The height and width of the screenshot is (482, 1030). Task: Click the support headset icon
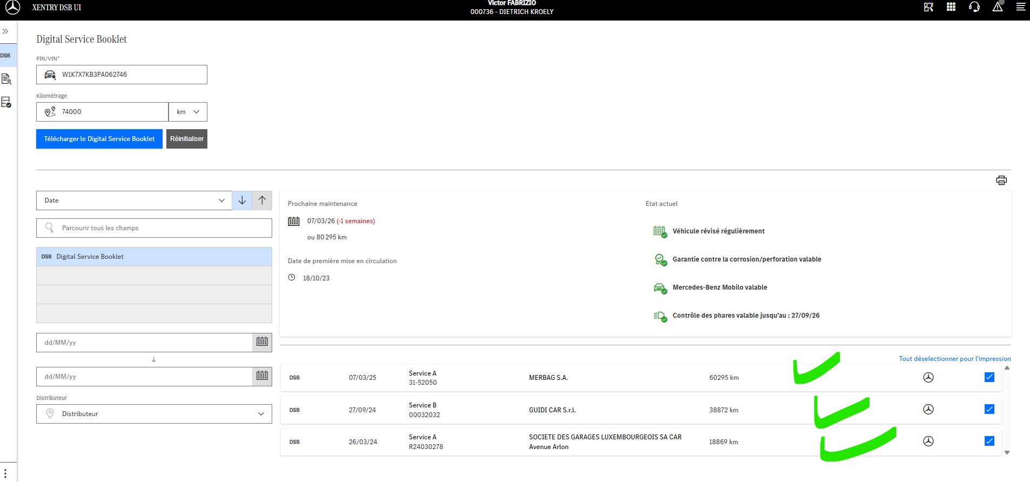tap(974, 7)
